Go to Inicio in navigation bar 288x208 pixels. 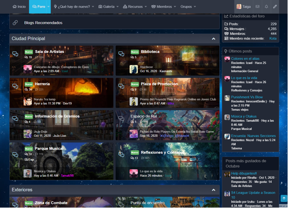[x=19, y=7]
